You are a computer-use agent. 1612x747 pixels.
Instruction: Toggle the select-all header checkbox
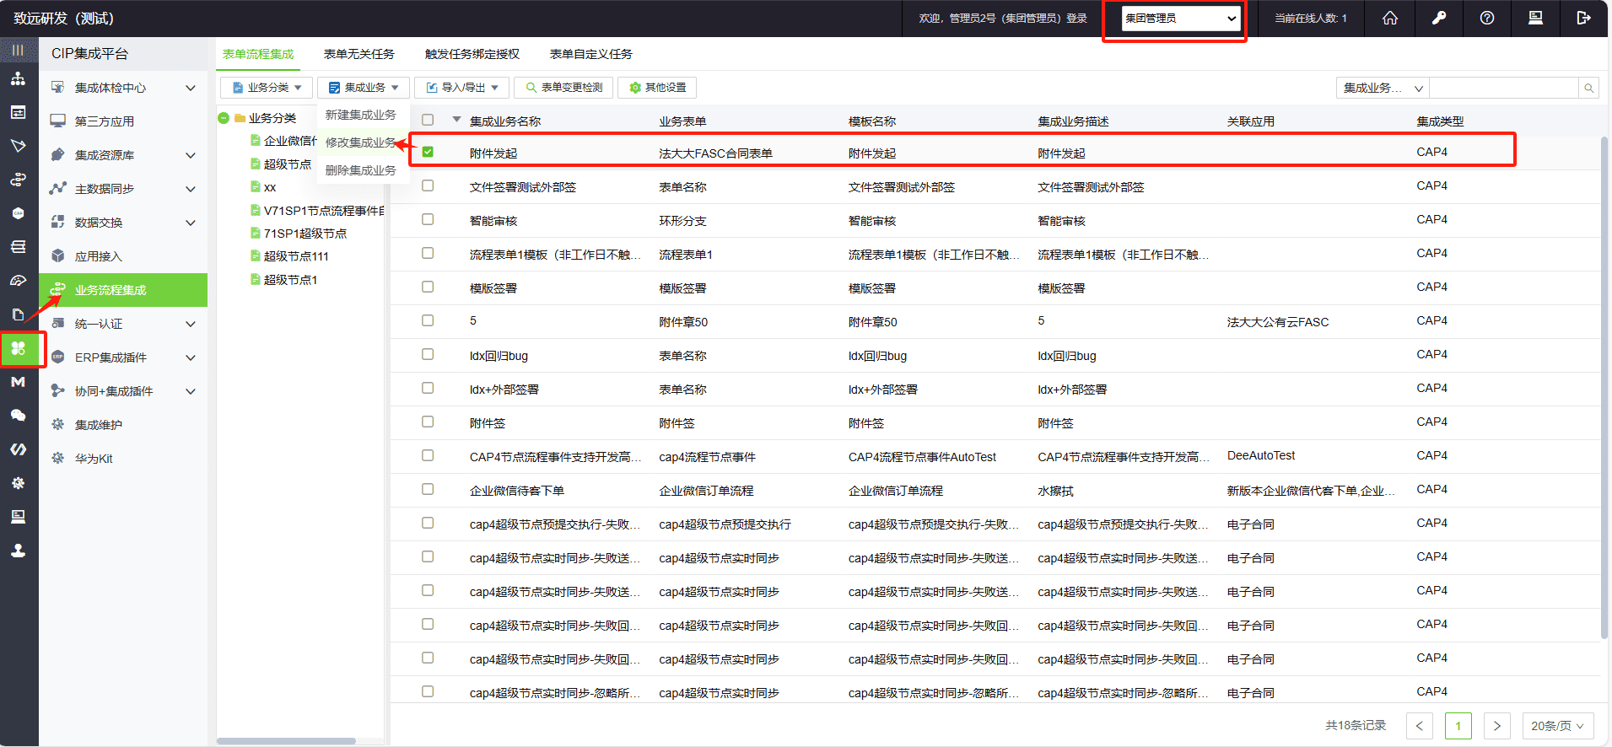428,120
